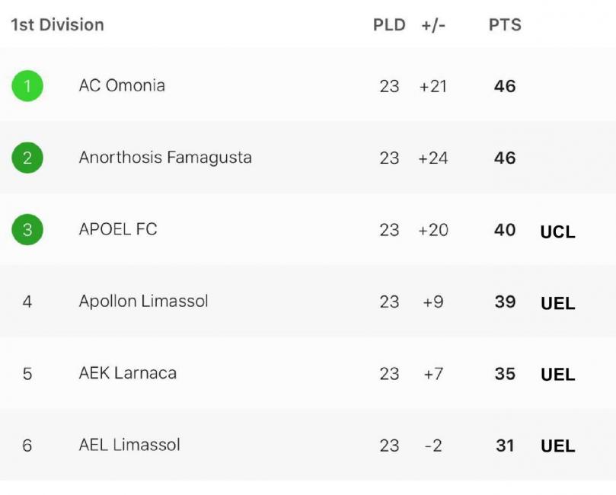Image resolution: width=616 pixels, height=495 pixels.
Task: Click the +/- column header
Action: click(x=433, y=24)
